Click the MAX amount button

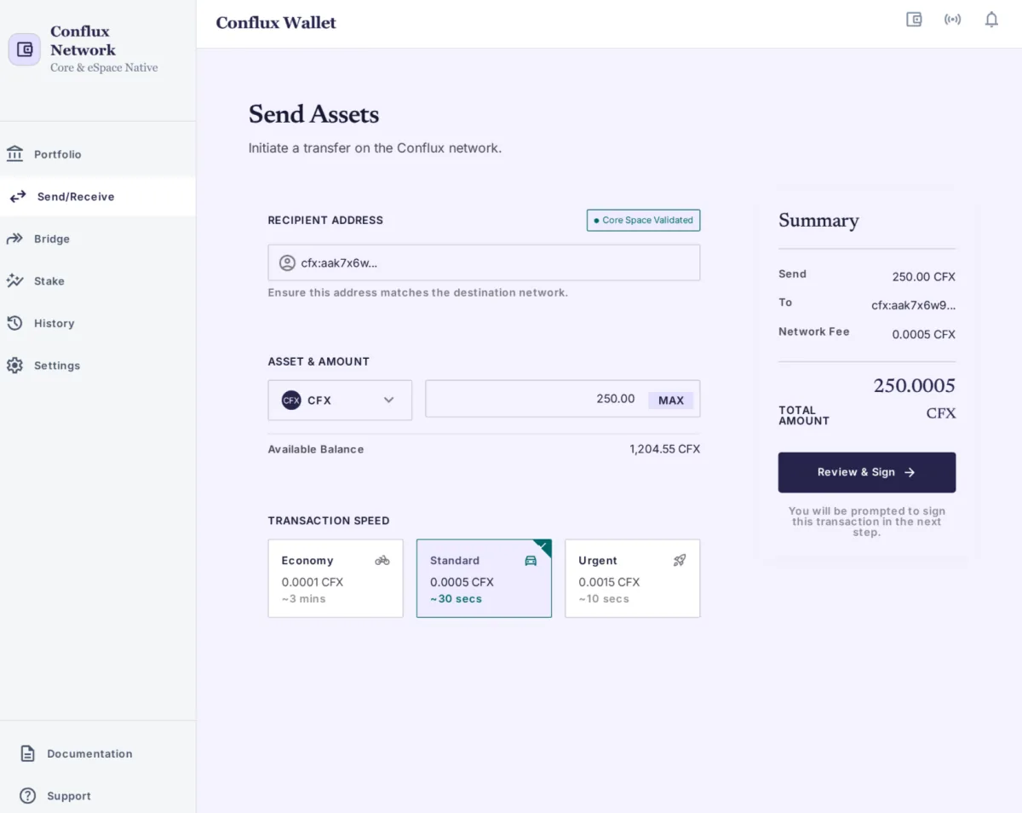[671, 401]
